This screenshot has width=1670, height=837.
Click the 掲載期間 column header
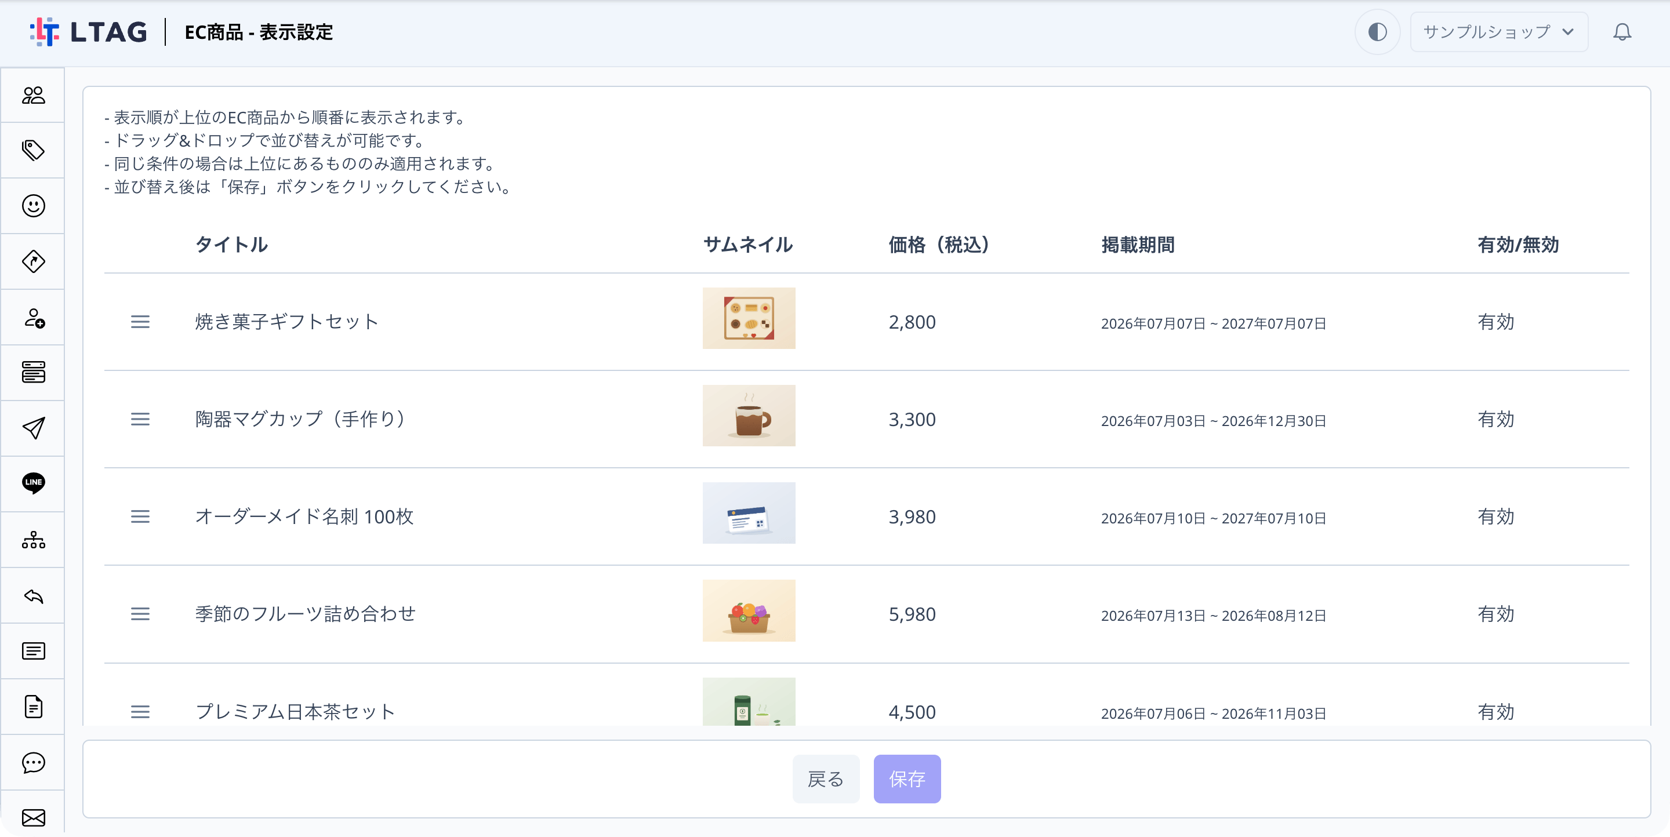click(1138, 245)
